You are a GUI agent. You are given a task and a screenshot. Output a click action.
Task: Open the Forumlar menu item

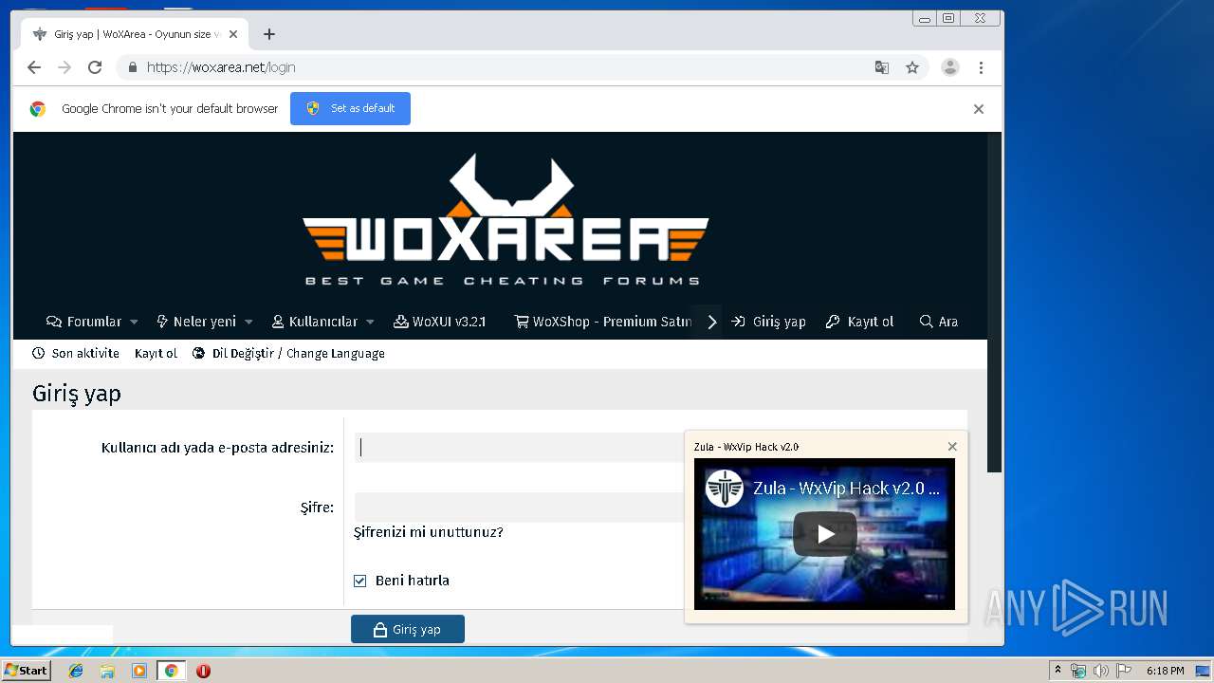coord(84,322)
